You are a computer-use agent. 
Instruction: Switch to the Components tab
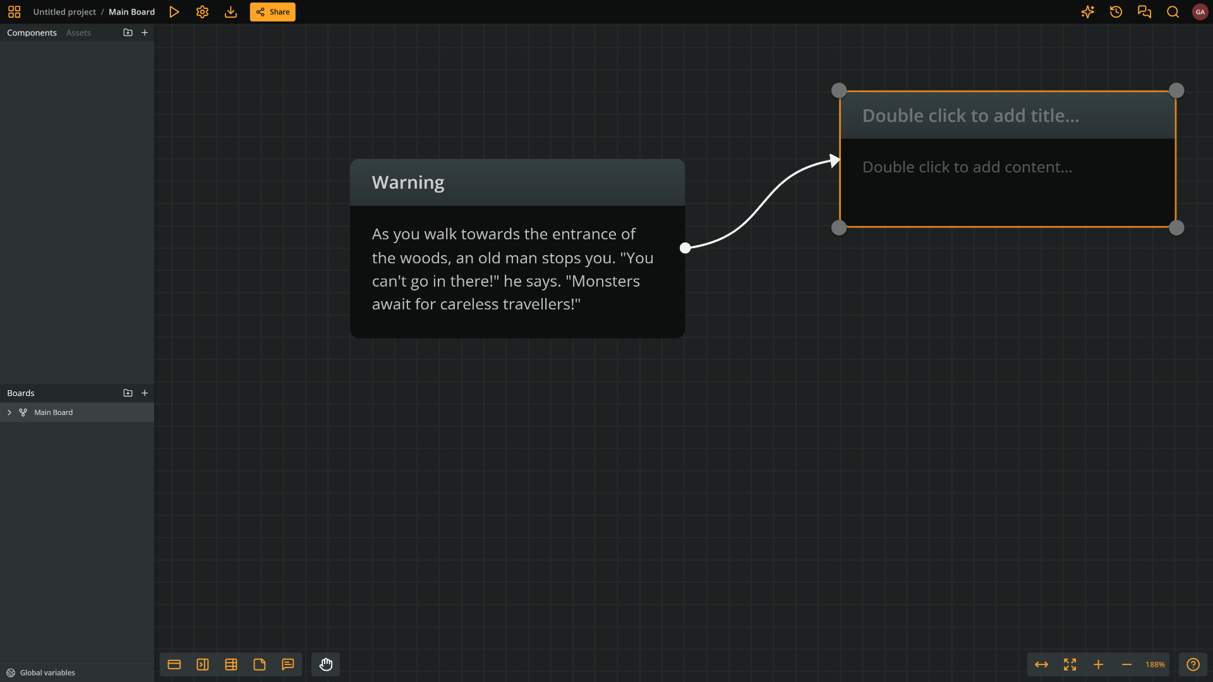32,33
